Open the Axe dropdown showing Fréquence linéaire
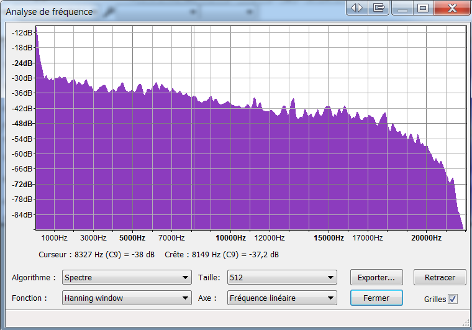This screenshot has height=330, width=472. click(x=282, y=298)
